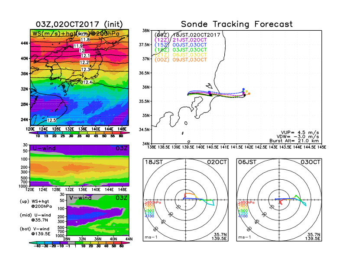
Task: Click the "03Z,02OCT2017 (init)" heading
Action: coord(79,24)
